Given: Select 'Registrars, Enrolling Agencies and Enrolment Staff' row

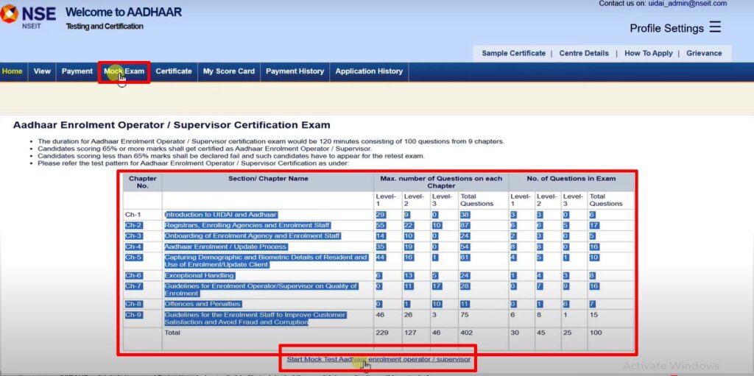Looking at the screenshot, I should pos(247,225).
